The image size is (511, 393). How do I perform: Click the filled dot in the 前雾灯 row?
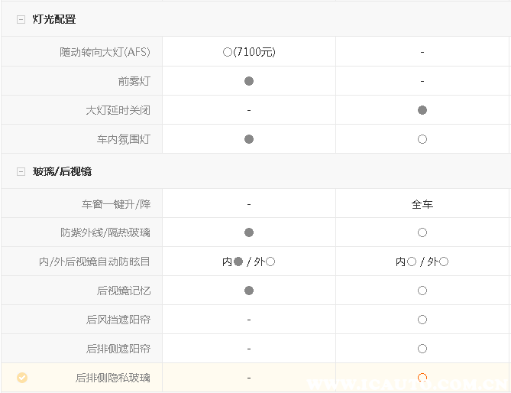coord(249,81)
